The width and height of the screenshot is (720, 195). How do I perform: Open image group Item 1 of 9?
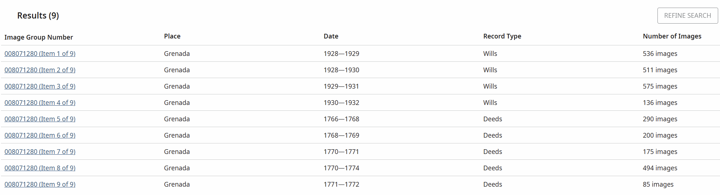(x=40, y=54)
